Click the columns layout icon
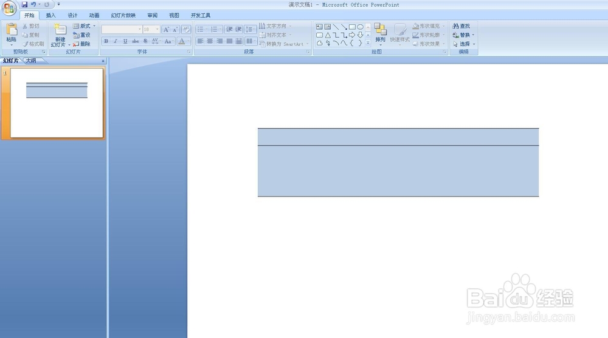The width and height of the screenshot is (608, 338). pyautogui.click(x=250, y=41)
